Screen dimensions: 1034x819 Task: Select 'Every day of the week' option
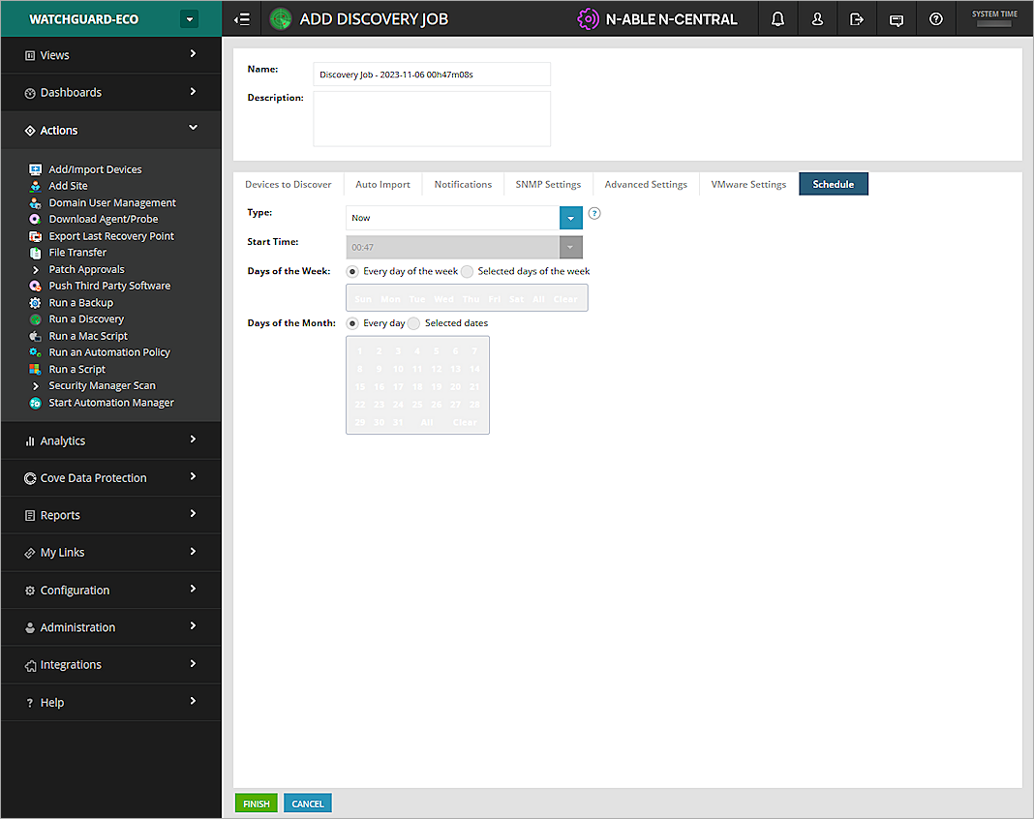click(x=352, y=271)
